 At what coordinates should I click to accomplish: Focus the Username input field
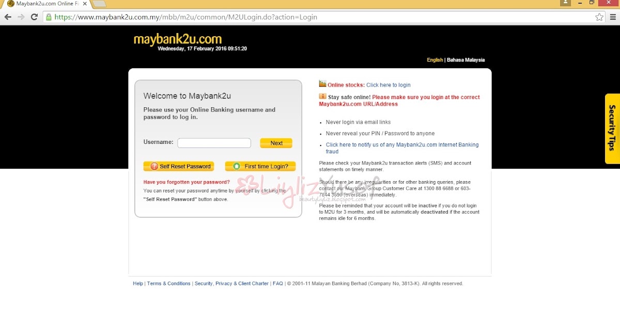pyautogui.click(x=214, y=143)
